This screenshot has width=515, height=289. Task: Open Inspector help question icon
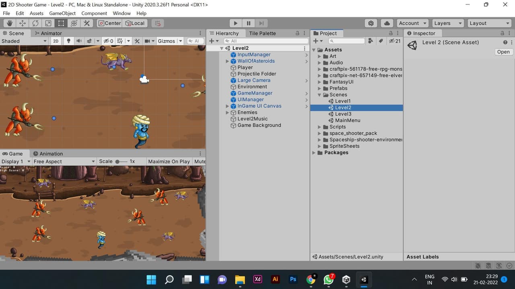[x=505, y=42]
